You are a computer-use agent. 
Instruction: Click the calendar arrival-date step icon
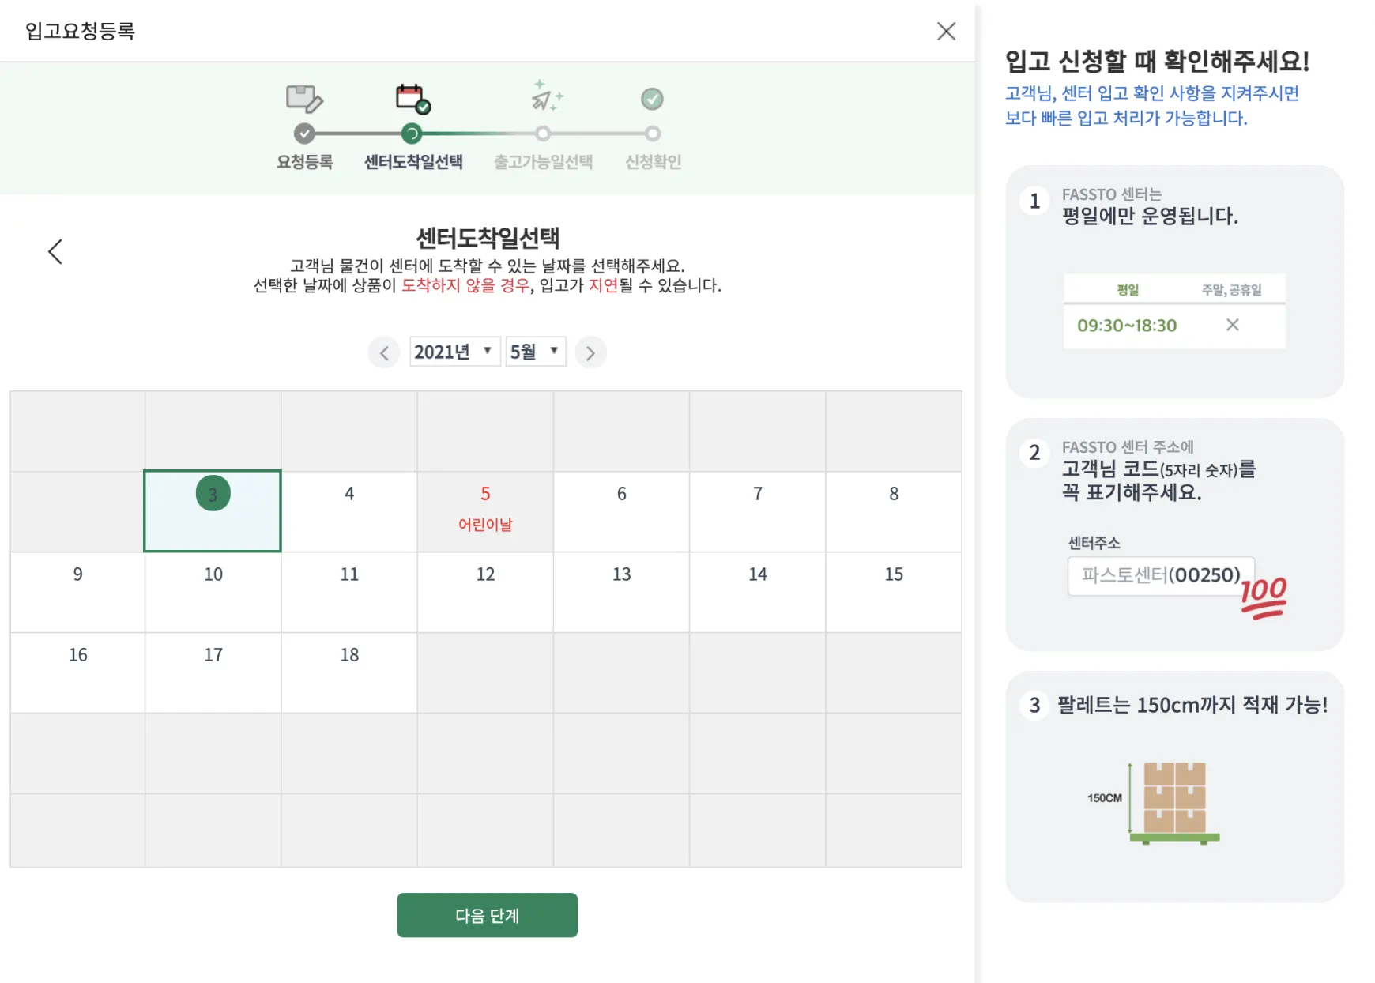(x=412, y=99)
